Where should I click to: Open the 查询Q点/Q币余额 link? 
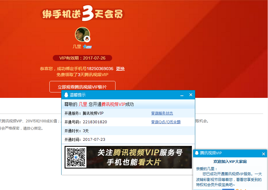pos(166,122)
